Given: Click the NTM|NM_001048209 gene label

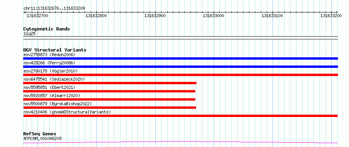Looking at the screenshot, I should point(42,138).
